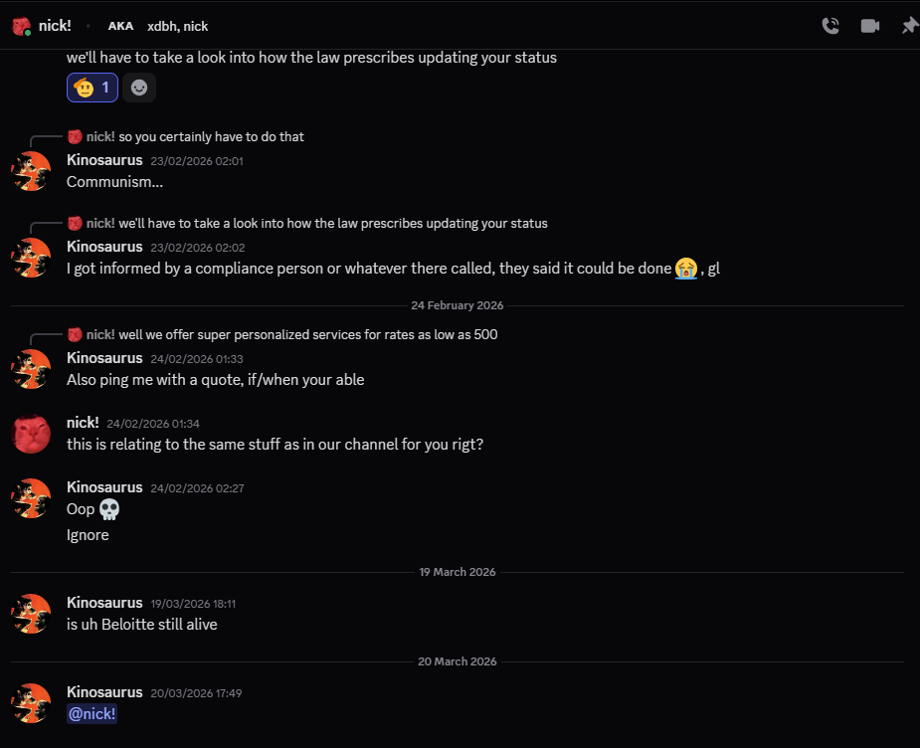This screenshot has width=920, height=748.
Task: Click the nick! username on the 01:34 message
Action: pos(83,423)
